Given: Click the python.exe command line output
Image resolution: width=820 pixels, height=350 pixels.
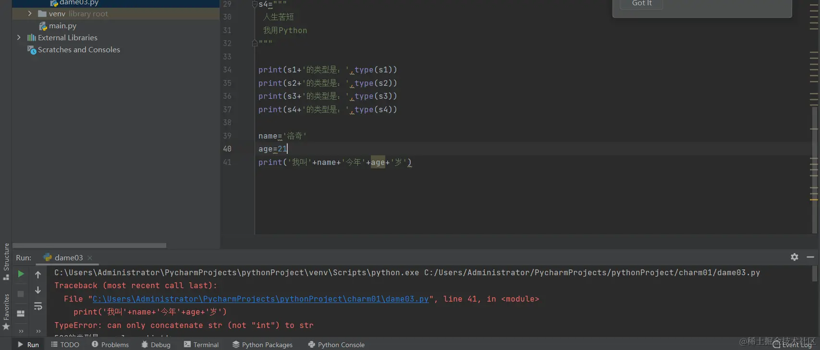Looking at the screenshot, I should coord(407,272).
